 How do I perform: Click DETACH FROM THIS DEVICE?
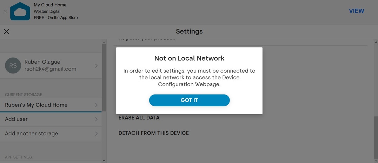tap(154, 133)
